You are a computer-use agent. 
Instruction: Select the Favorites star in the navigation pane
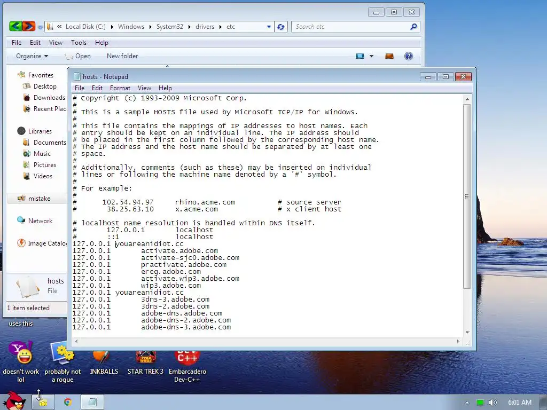[x=21, y=75]
